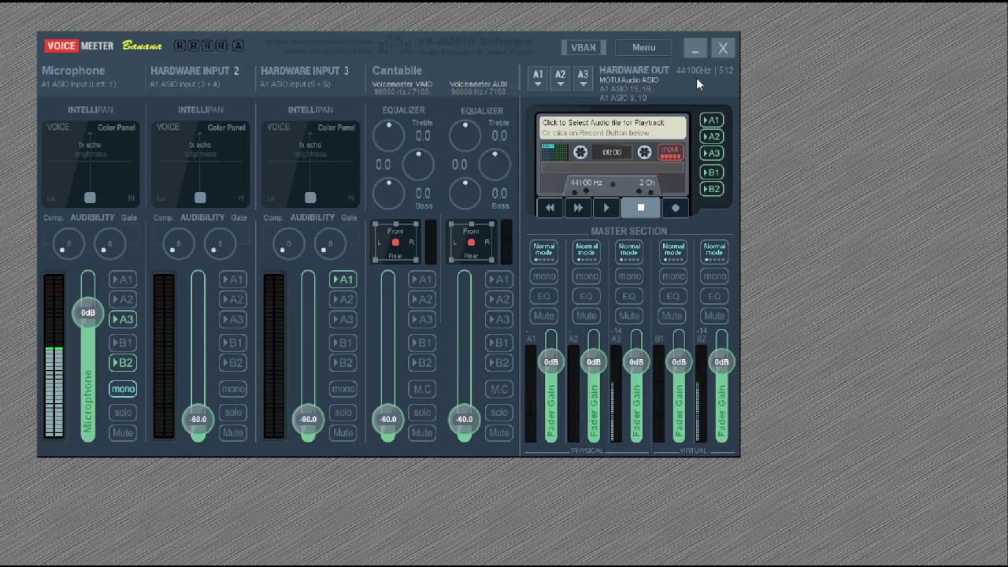Solo the Microphone strip
1008x567 pixels.
(123, 413)
